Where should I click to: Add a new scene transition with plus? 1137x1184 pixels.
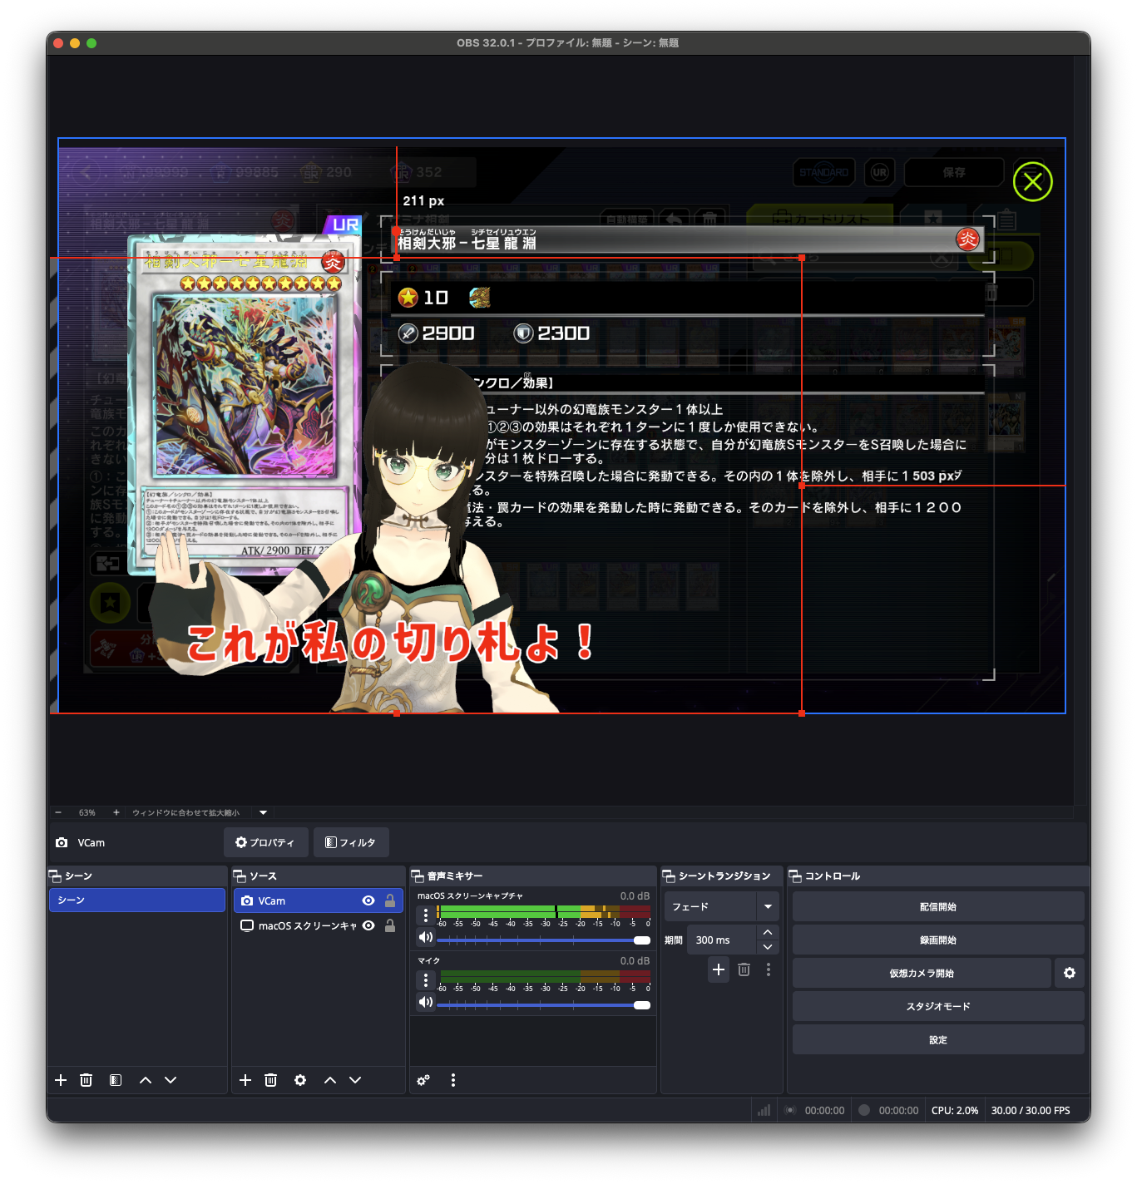tap(719, 969)
